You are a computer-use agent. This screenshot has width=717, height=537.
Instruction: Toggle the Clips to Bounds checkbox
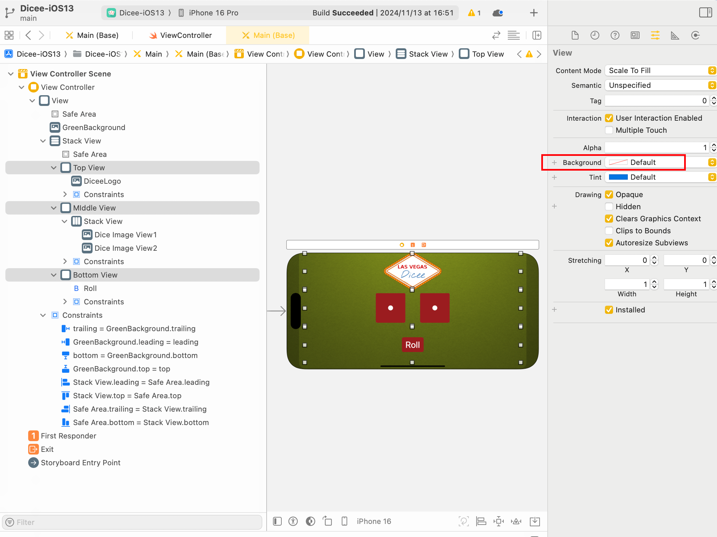click(x=609, y=231)
